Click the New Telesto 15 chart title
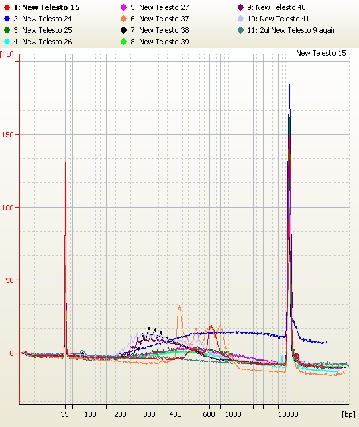The image size is (359, 427). coord(321,53)
